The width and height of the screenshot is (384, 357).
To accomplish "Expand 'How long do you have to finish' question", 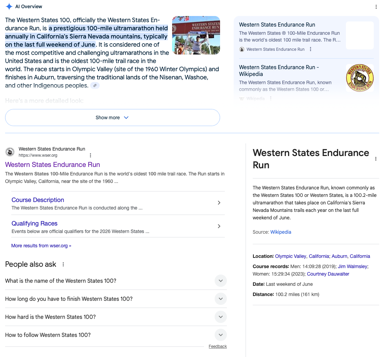I will [116, 299].
